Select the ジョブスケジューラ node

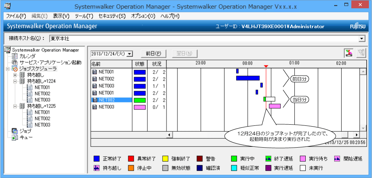(38, 69)
